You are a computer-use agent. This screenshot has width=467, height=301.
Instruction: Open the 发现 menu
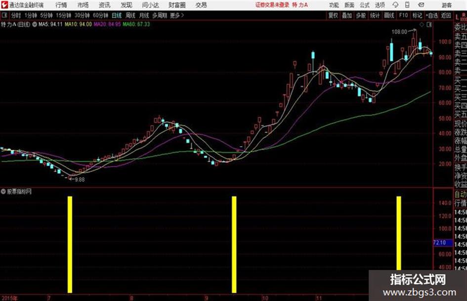pos(127,5)
